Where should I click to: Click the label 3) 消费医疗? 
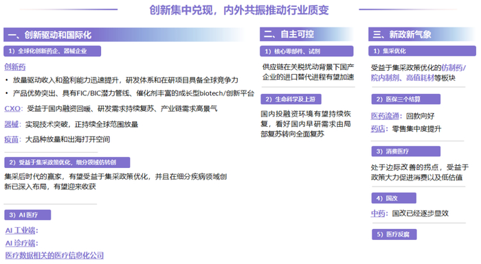[406, 152]
